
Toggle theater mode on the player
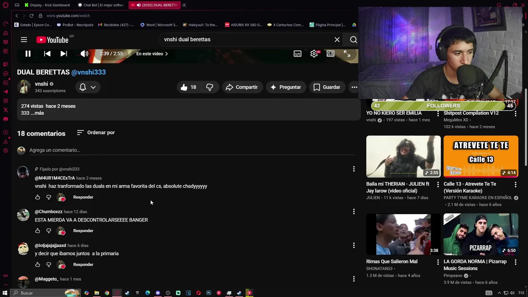click(x=330, y=54)
